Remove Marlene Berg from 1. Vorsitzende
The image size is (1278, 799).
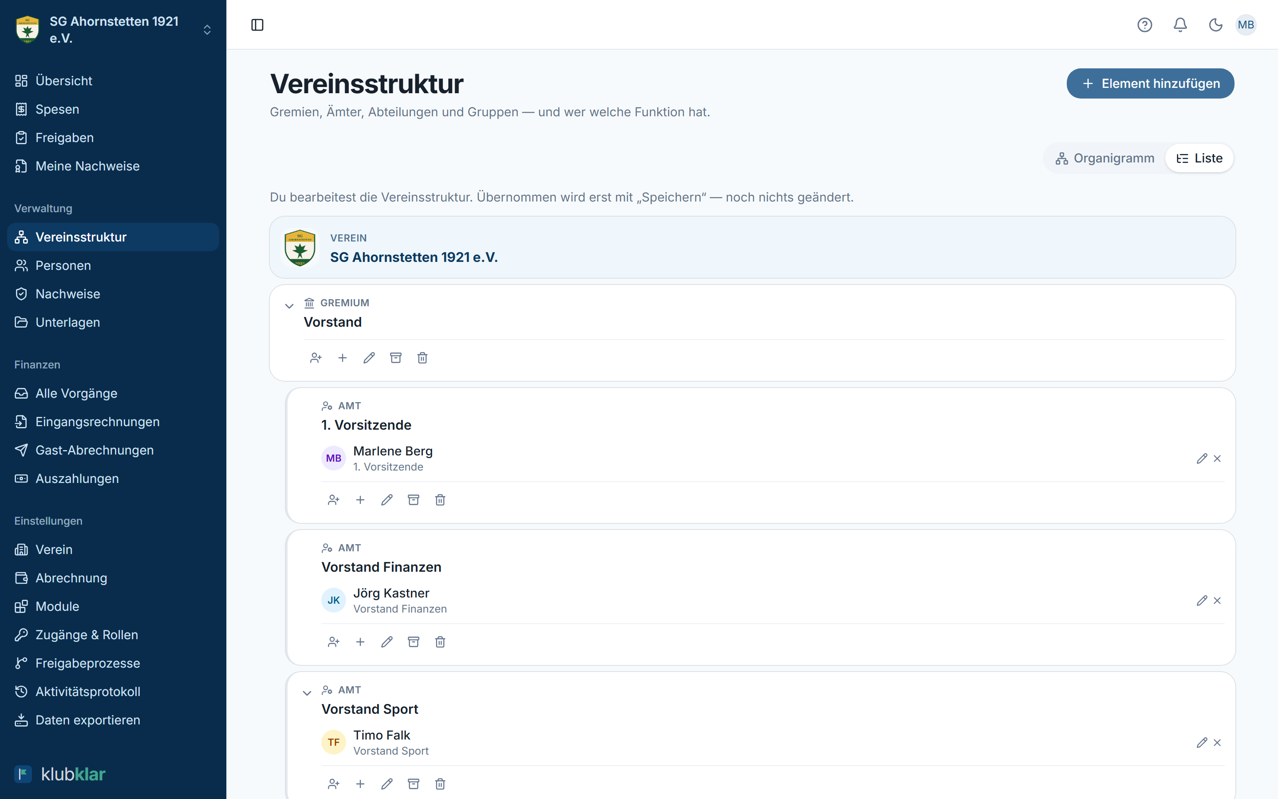point(1217,459)
